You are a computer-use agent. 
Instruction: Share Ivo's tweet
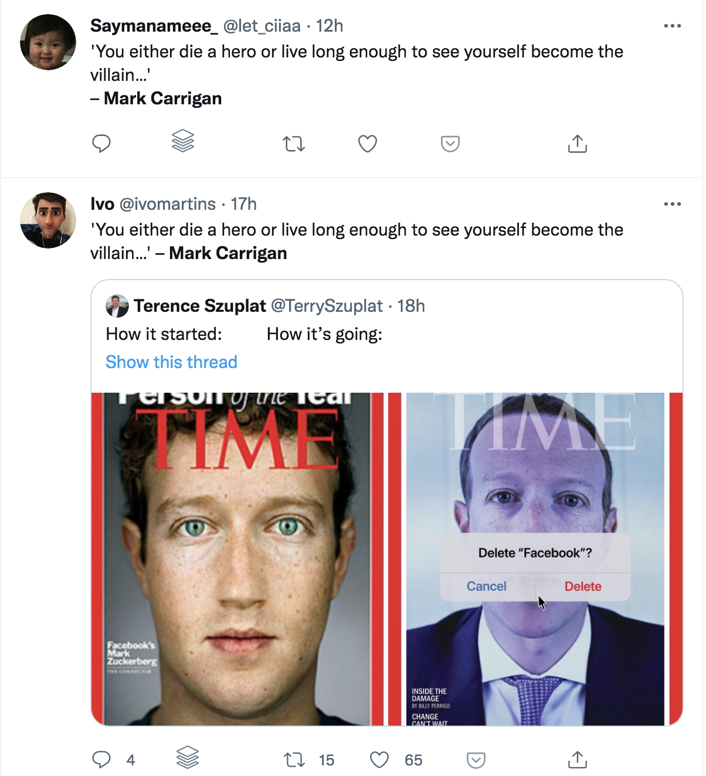click(x=578, y=760)
